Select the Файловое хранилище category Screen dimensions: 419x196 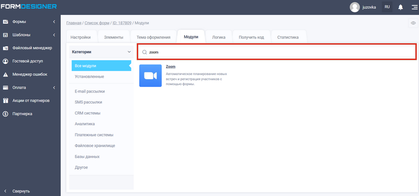(95, 146)
